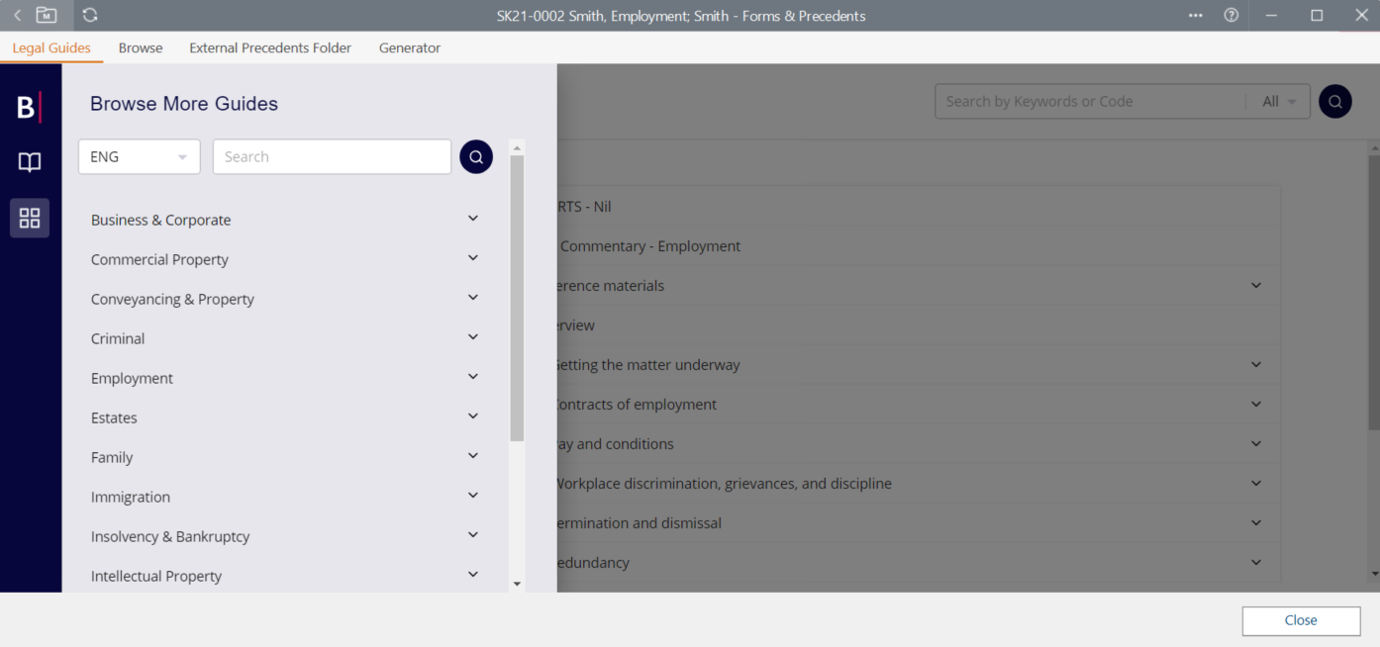Screen dimensions: 1380x647
Task: Select the Criminal guide category
Action: point(118,338)
